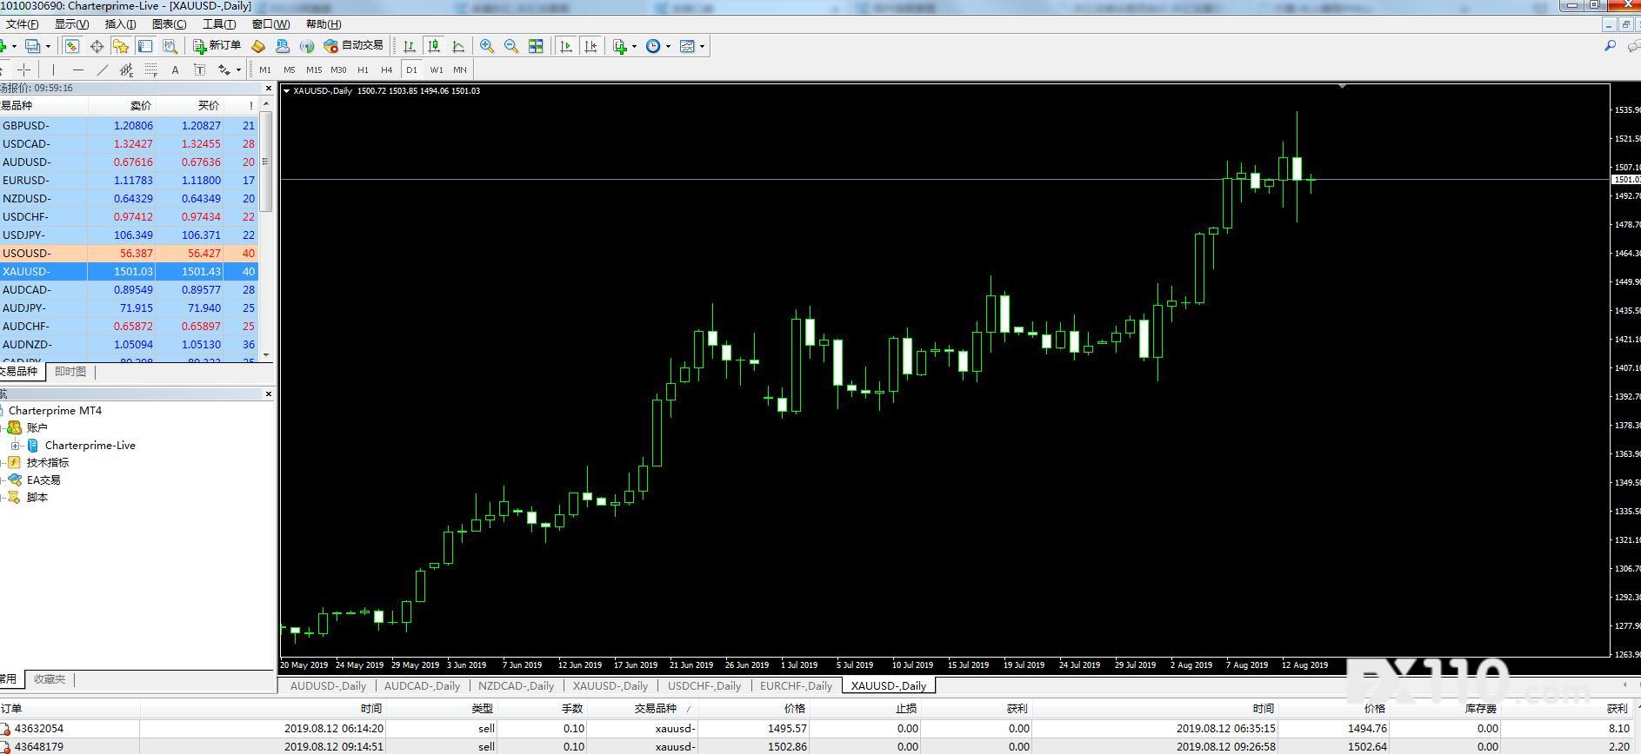Select 技术指标 in Navigator tree
Image resolution: width=1641 pixels, height=754 pixels.
tap(47, 463)
